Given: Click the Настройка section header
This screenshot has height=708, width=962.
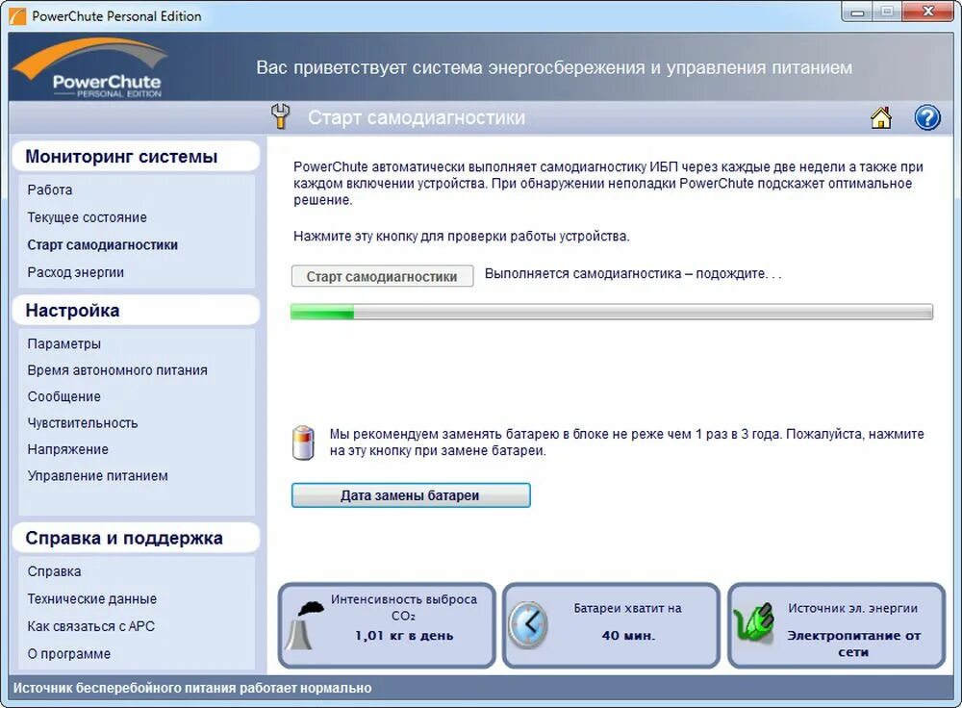Looking at the screenshot, I should click(x=136, y=311).
